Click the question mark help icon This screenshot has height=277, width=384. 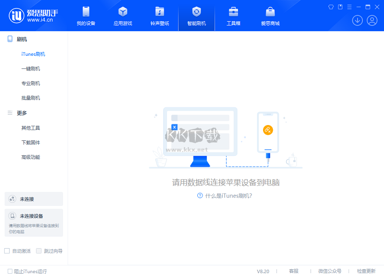pyautogui.click(x=200, y=196)
